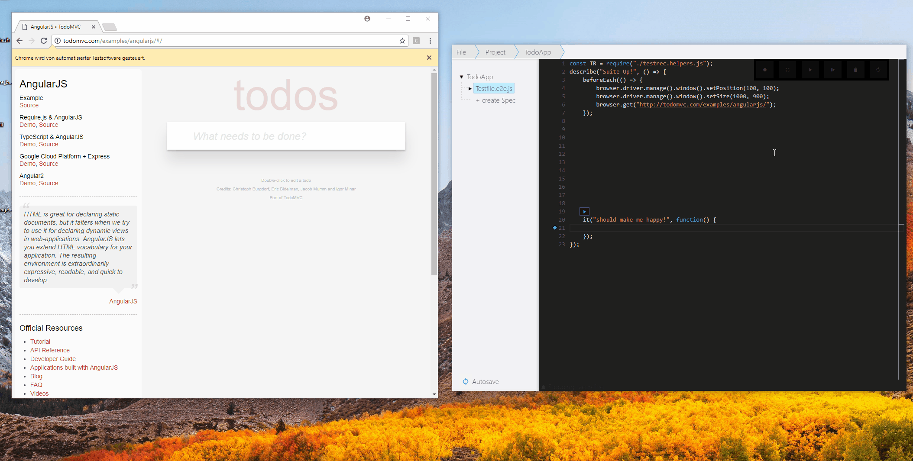Open the Videos resource link
The height and width of the screenshot is (461, 913).
click(39, 393)
